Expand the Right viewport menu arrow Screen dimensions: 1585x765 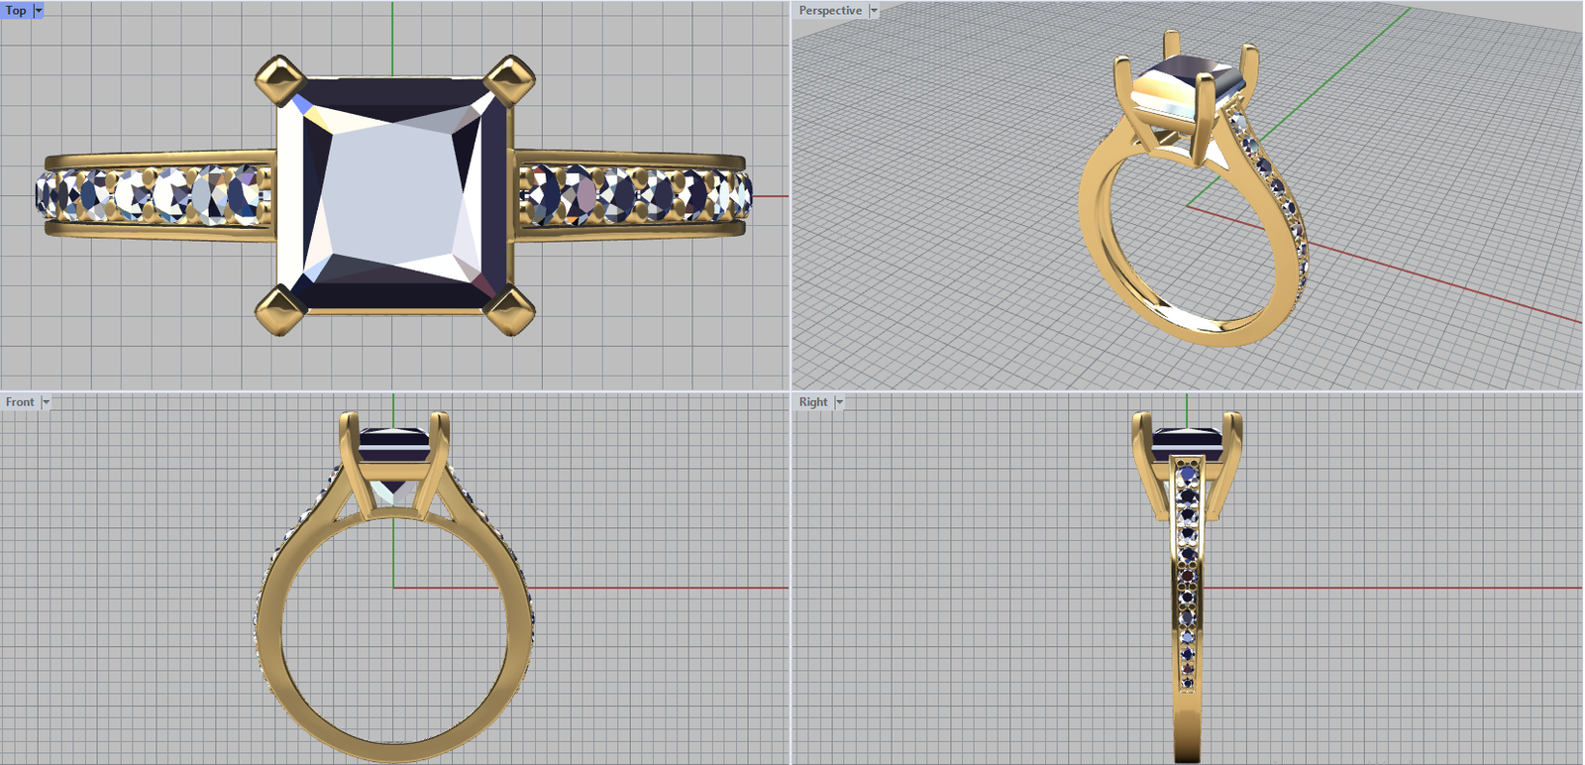point(839,402)
